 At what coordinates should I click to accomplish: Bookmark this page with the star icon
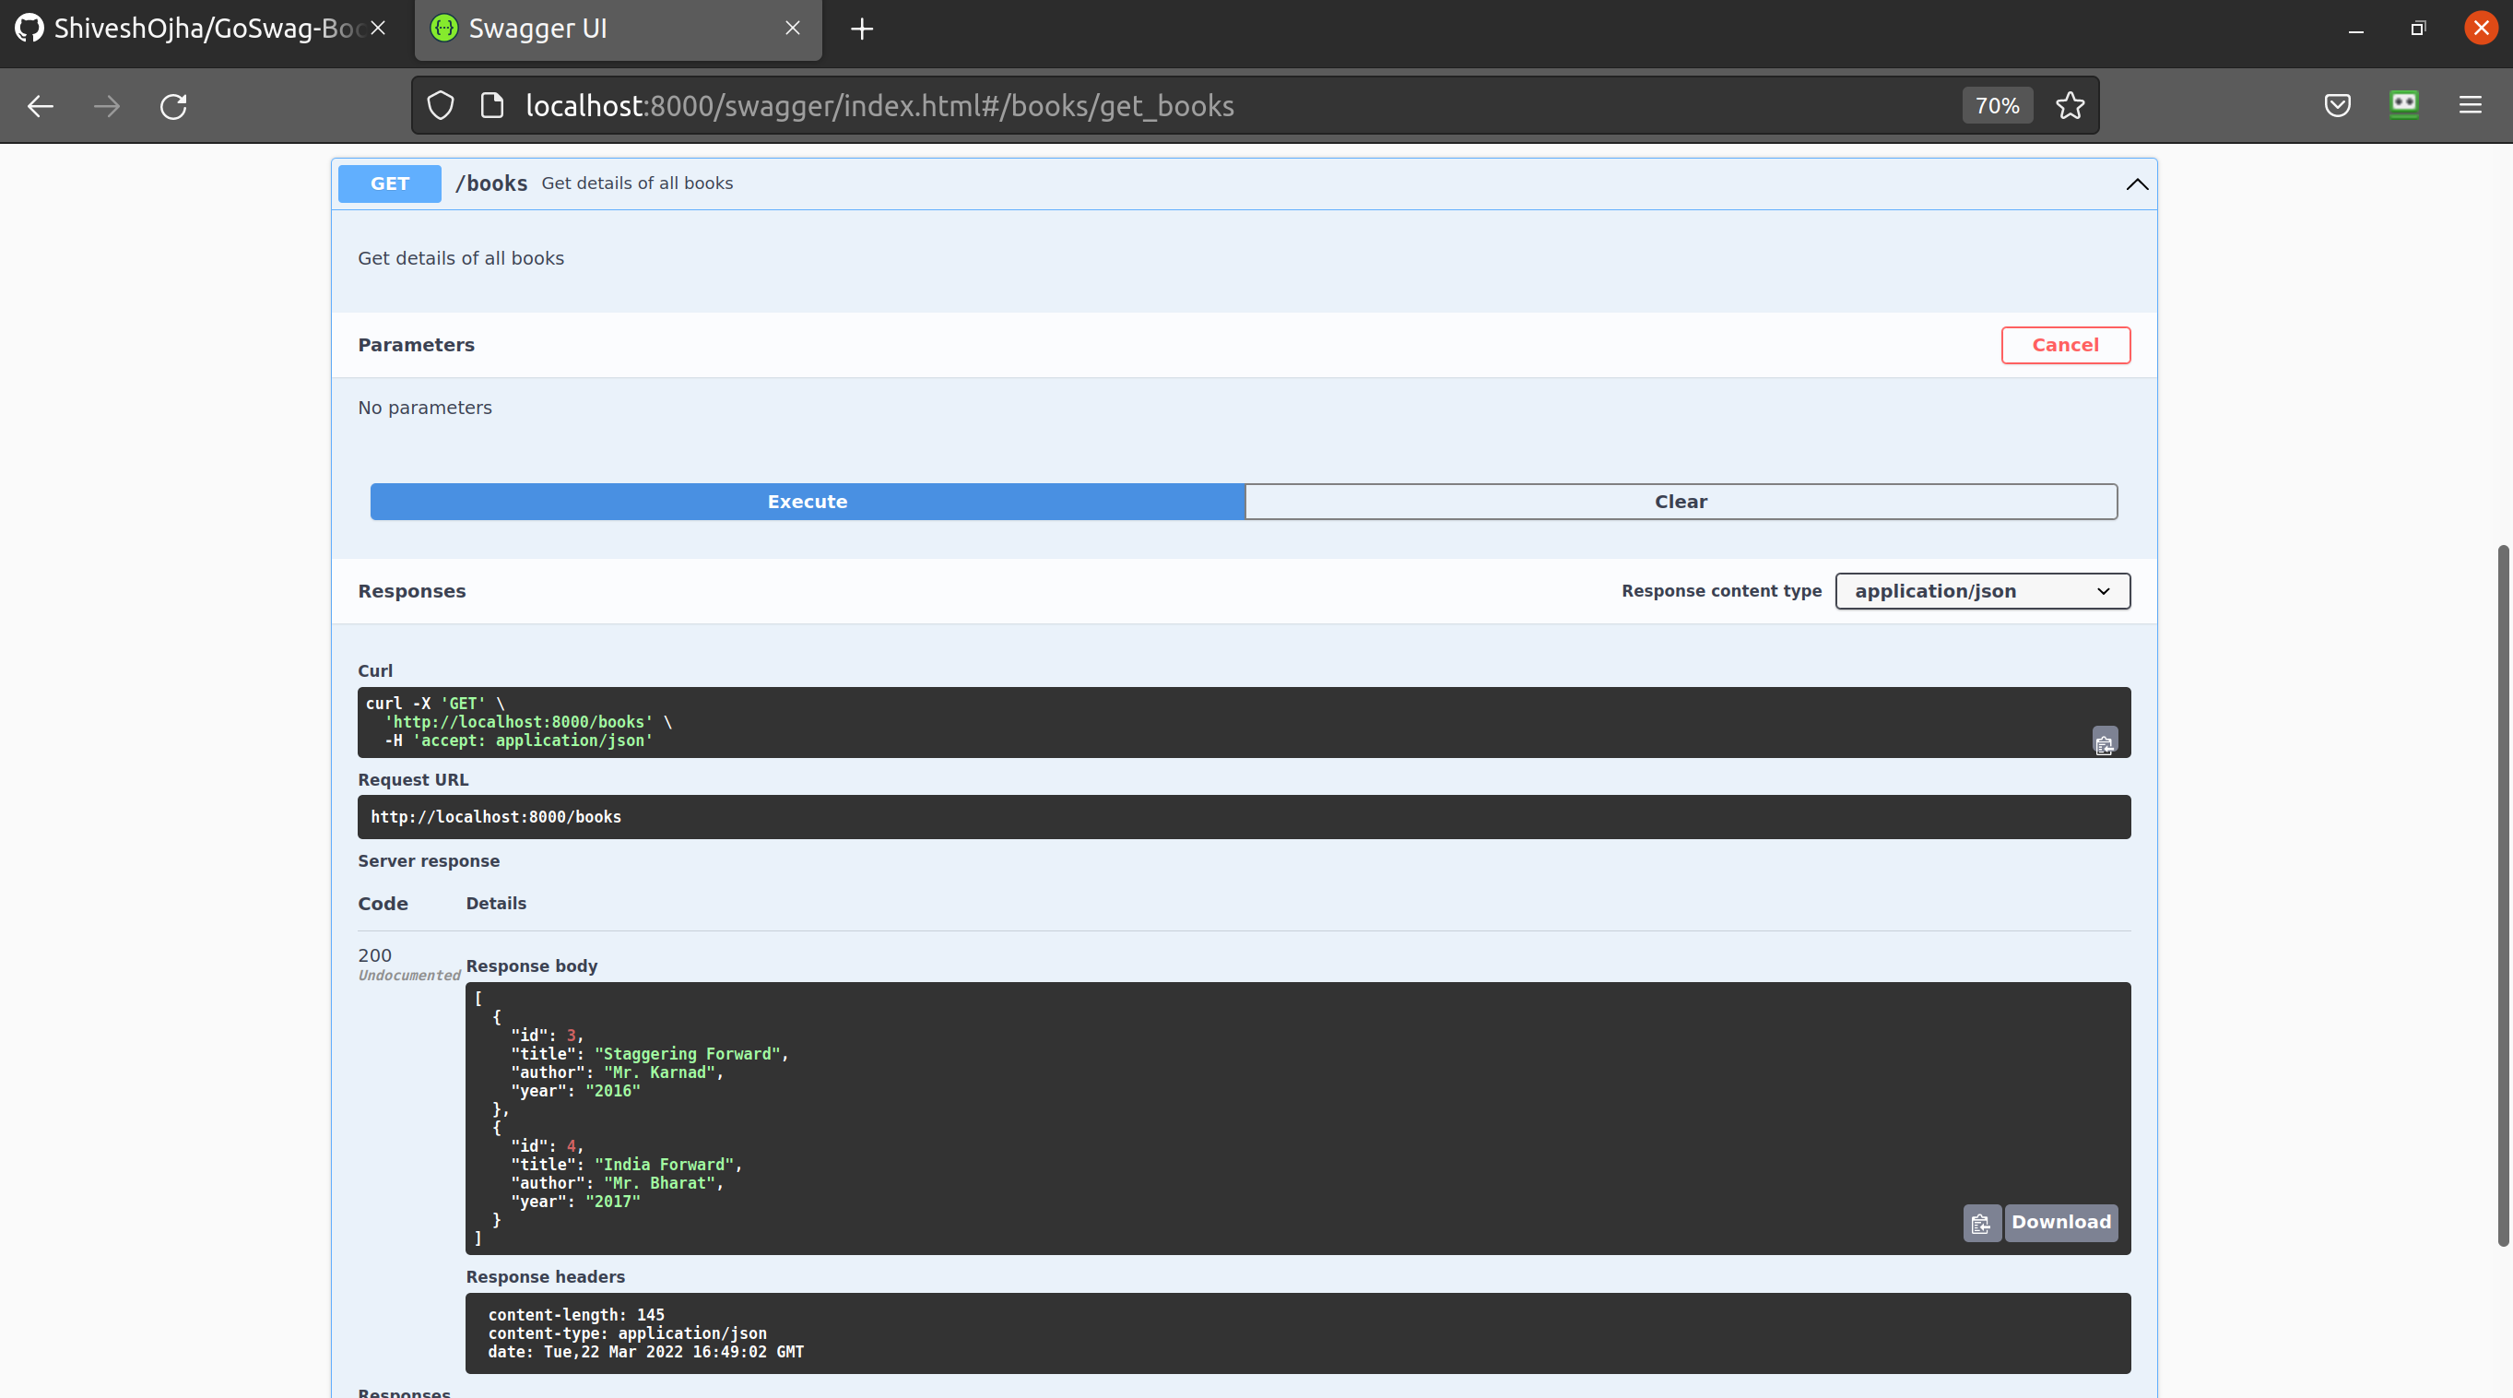[x=2071, y=105]
